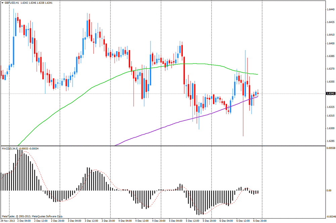Click the 0.00558 MACD scale value
Screen dimensions: 336x223
click(x=331, y=148)
